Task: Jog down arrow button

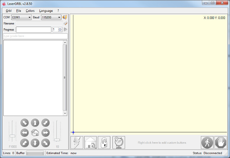Action: pos(35,143)
